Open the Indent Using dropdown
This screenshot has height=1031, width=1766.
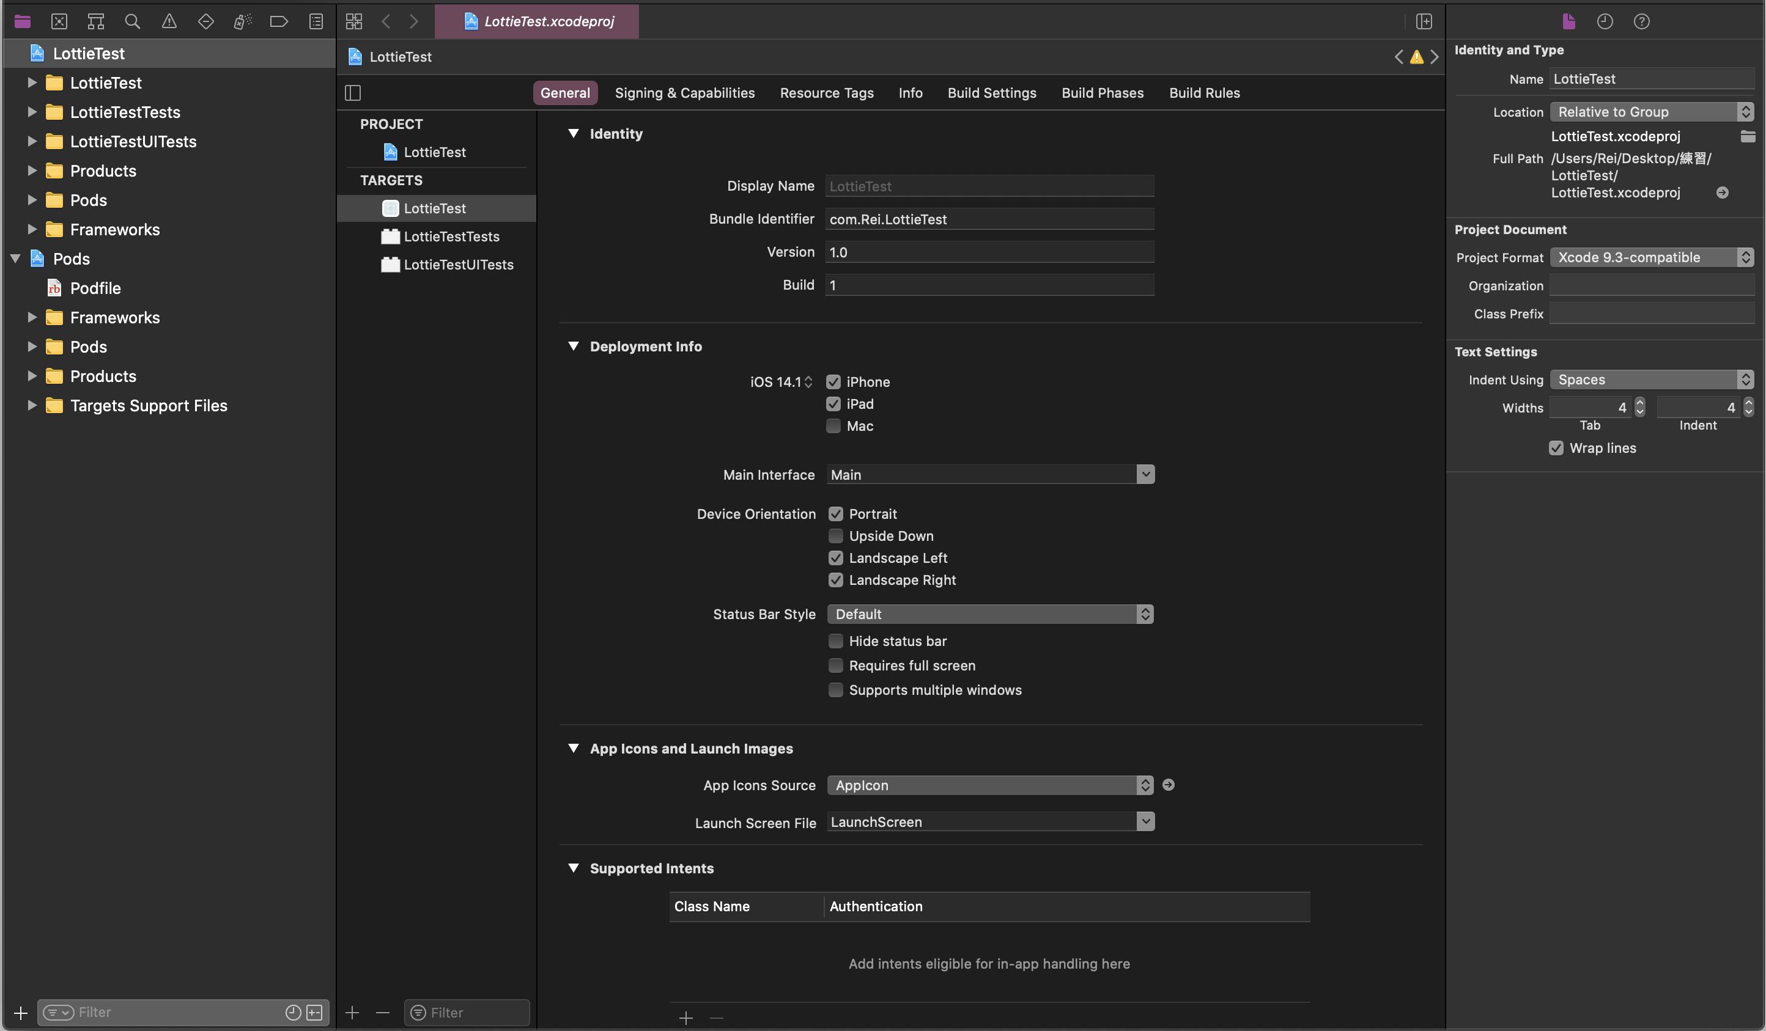click(x=1652, y=380)
